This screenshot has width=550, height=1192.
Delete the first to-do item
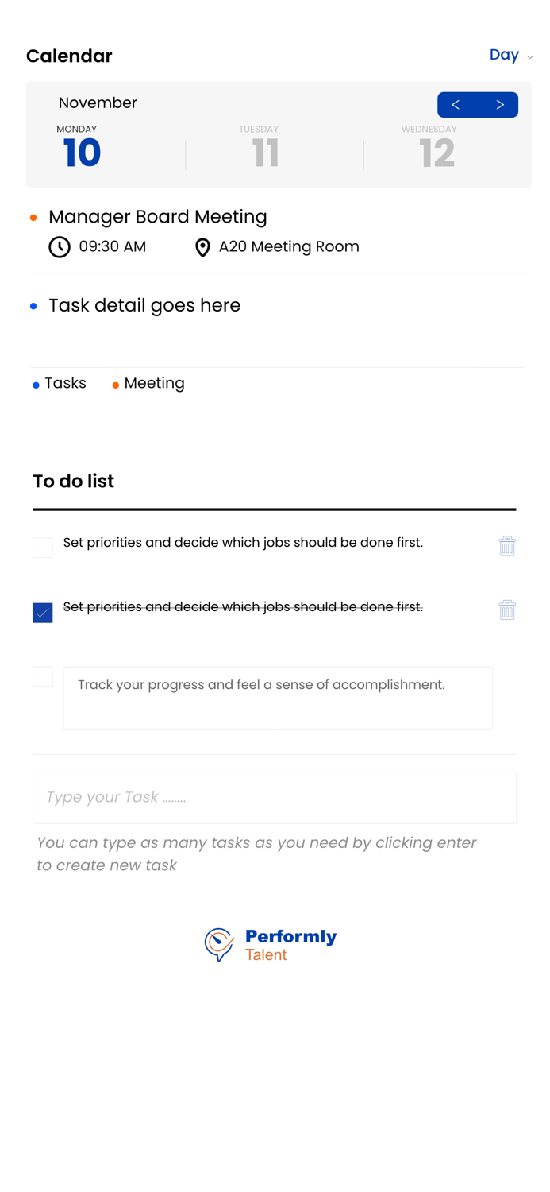[x=507, y=546]
